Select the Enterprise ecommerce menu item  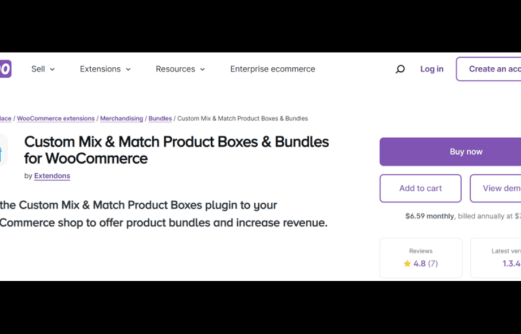272,68
